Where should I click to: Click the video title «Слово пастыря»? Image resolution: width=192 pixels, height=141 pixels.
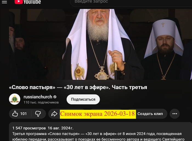[x=78, y=87]
